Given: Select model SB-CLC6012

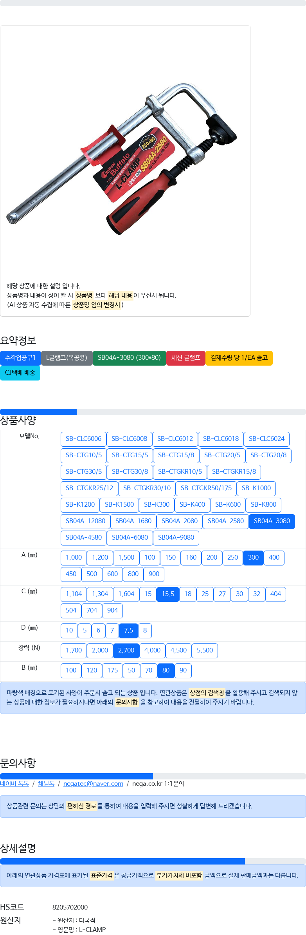Looking at the screenshot, I should [x=175, y=439].
